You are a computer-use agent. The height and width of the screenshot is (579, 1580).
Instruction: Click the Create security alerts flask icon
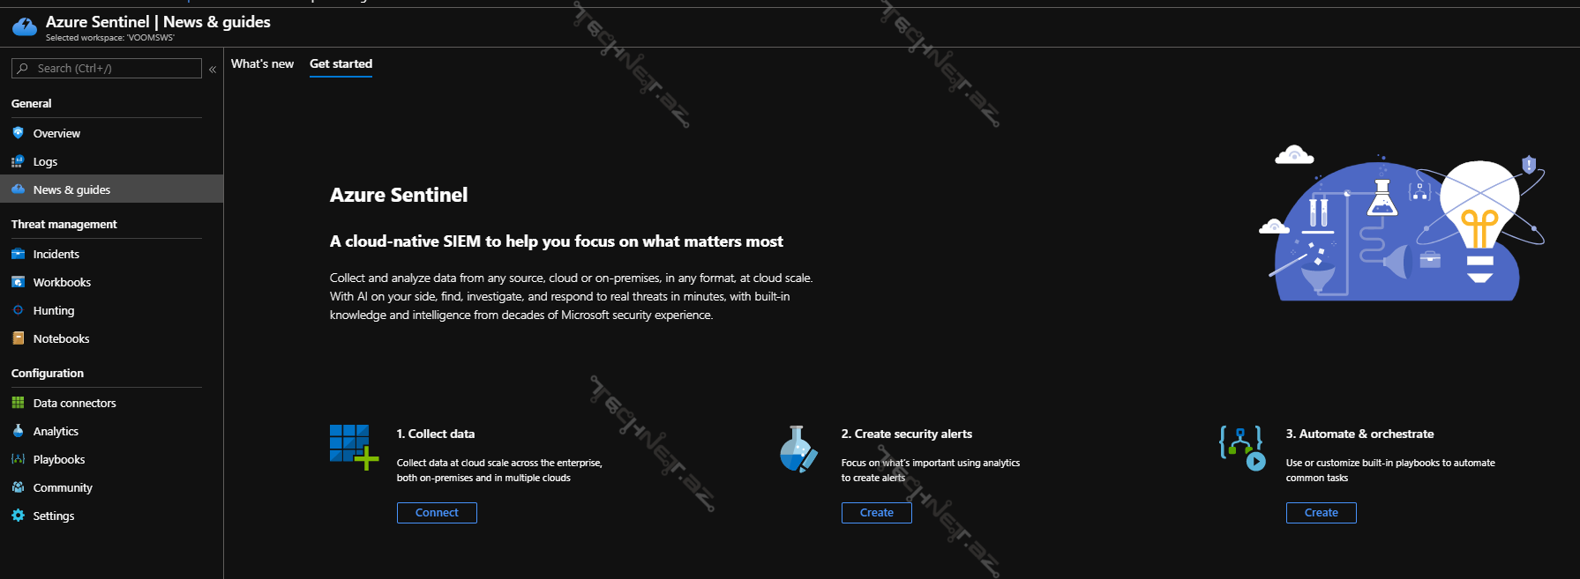(x=798, y=449)
